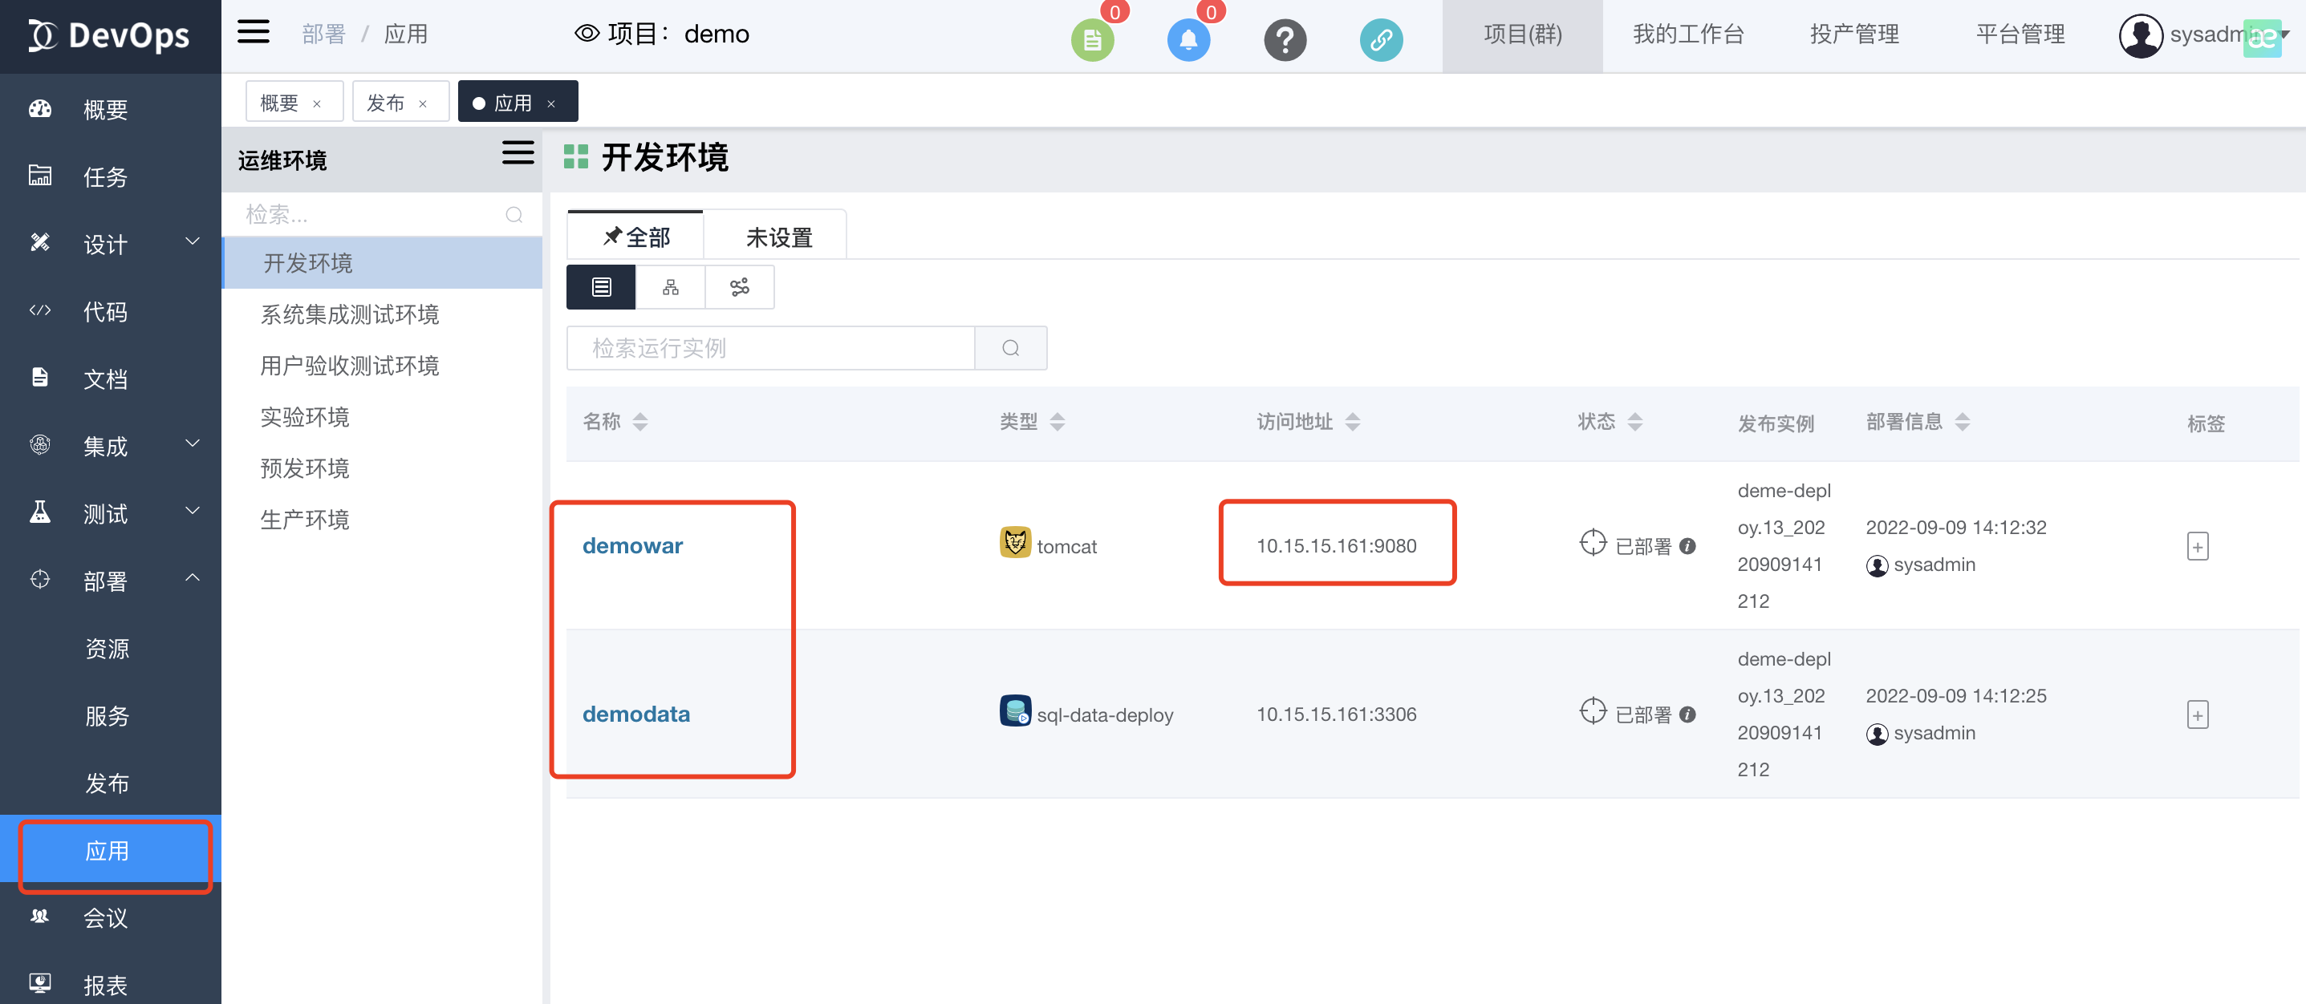The image size is (2306, 1004).
Task: Open the demowar application link
Action: click(x=632, y=546)
